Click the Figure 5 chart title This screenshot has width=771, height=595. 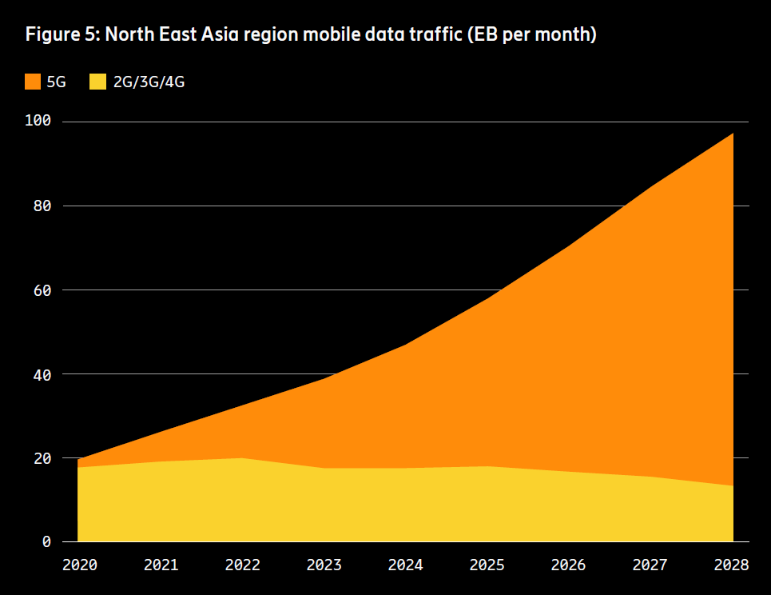pyautogui.click(x=311, y=35)
